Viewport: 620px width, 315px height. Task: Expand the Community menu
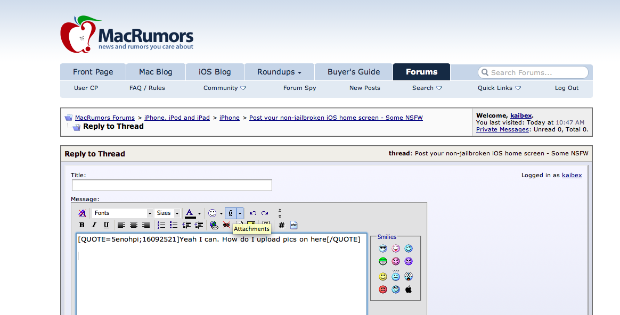[225, 88]
